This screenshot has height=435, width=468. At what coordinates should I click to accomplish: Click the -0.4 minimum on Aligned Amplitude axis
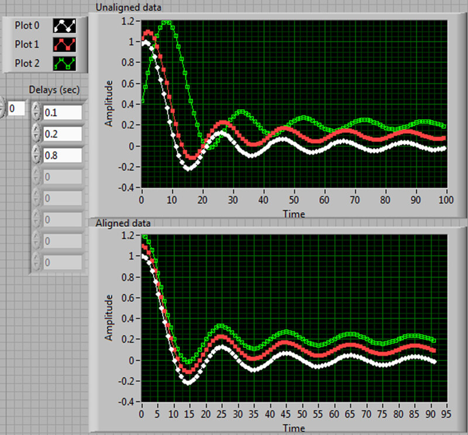pos(126,402)
